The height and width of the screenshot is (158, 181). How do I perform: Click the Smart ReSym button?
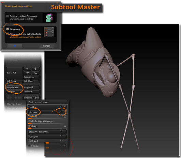[x=47, y=132]
